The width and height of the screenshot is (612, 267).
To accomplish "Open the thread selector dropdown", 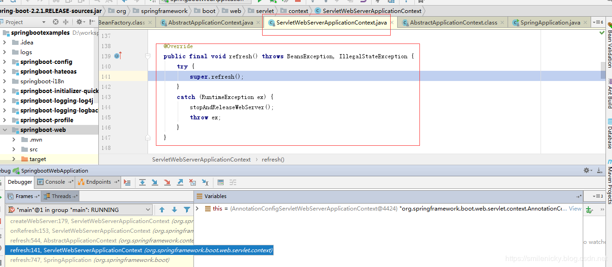I will click(x=148, y=210).
